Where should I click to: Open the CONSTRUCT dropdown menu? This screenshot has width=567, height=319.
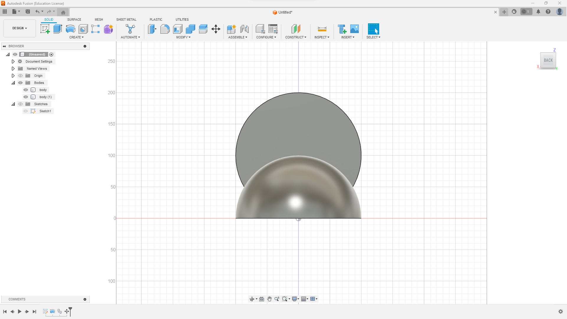296,37
